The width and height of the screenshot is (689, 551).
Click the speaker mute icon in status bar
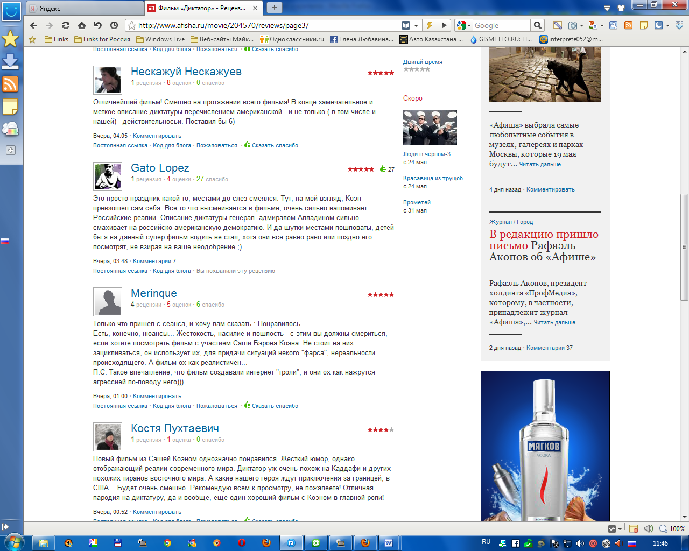tap(648, 529)
